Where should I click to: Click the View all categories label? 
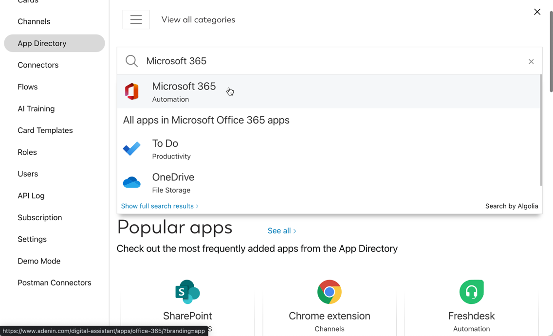[x=198, y=20]
